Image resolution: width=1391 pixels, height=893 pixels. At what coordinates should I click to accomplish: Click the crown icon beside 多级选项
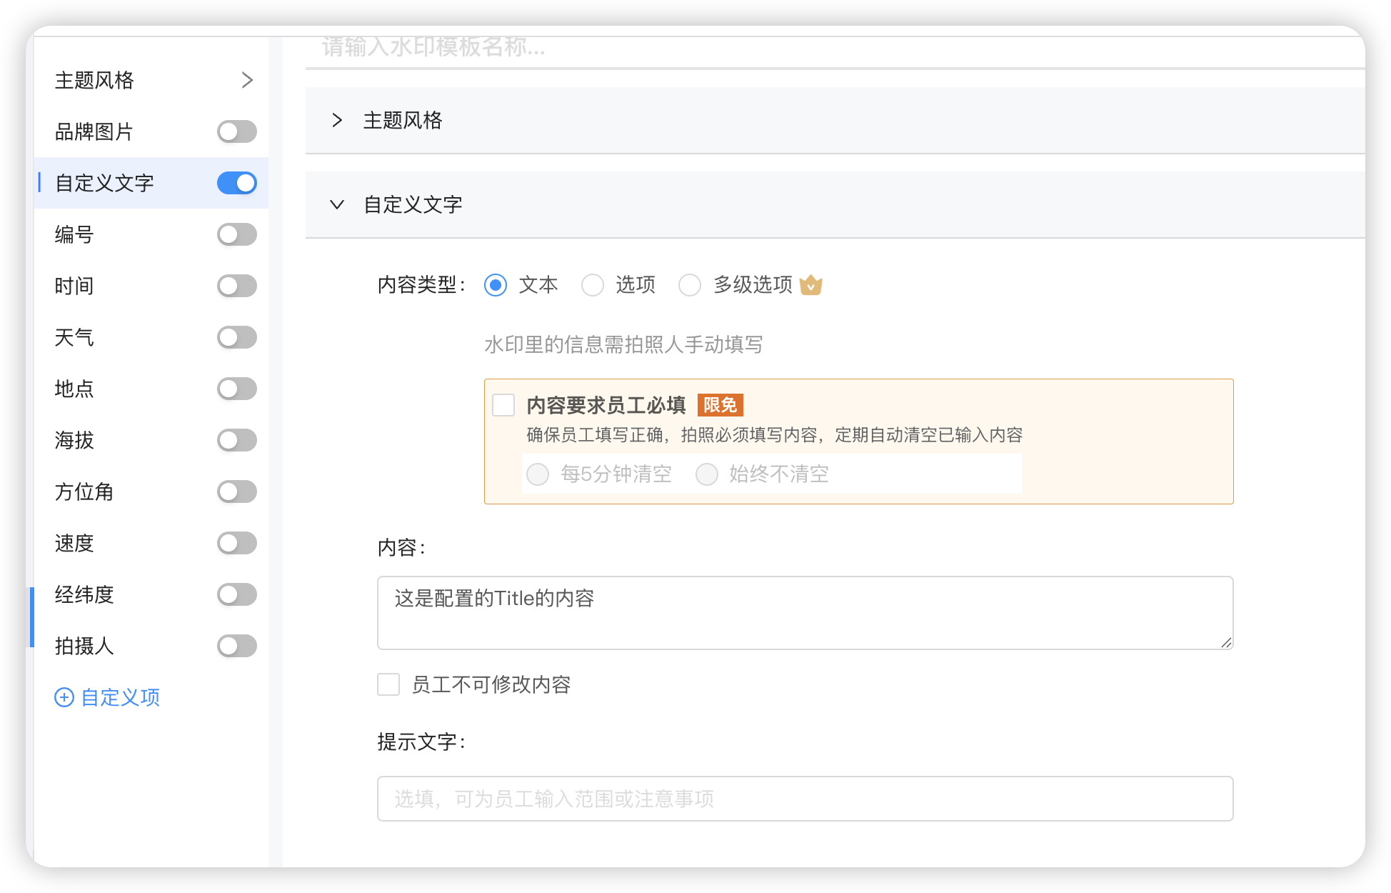810,285
